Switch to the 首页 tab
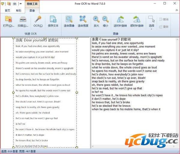The width and height of the screenshot is (180, 154). [x=7, y=11]
